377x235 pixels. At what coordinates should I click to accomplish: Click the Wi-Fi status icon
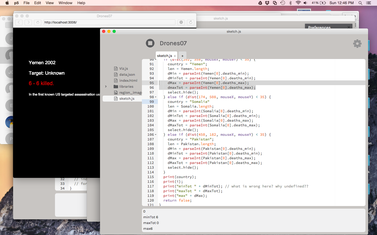click(298, 3)
